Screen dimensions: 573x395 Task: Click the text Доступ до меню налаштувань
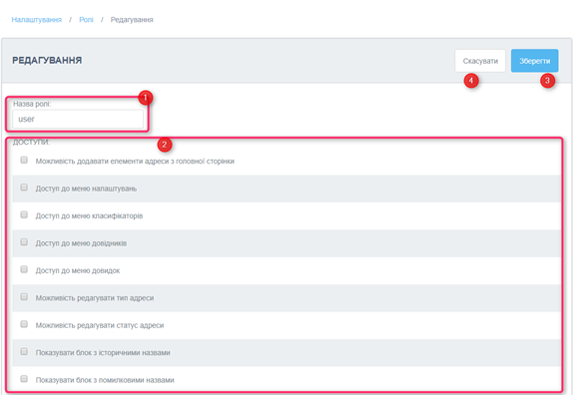86,189
